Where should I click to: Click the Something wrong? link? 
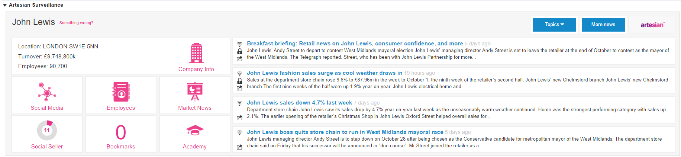[76, 23]
